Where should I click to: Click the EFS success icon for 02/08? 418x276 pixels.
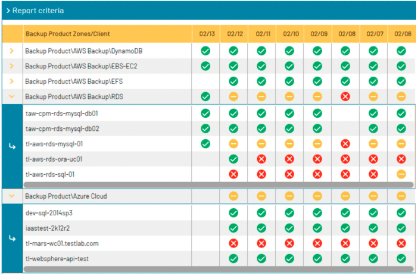pos(345,81)
